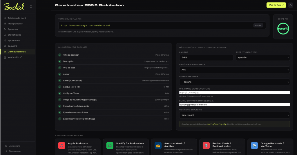Click the green check beside Titre du podcast
Viewport: 297px width, 155px height.
click(59, 55)
